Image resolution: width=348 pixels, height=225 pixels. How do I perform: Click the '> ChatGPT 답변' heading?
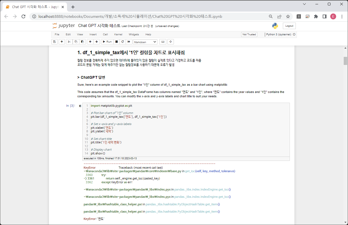91,77
